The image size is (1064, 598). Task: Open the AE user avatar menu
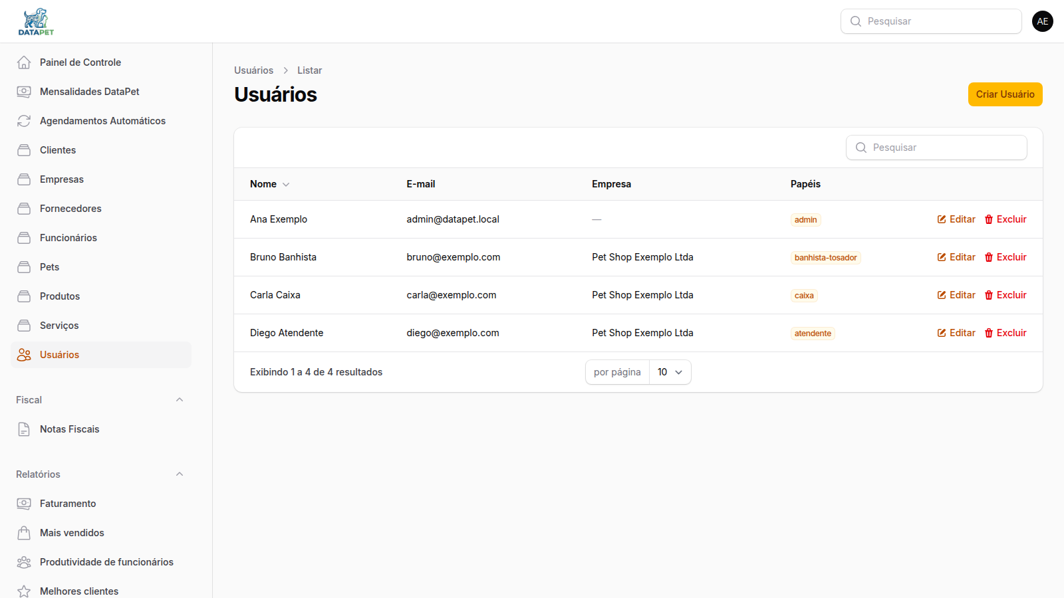(x=1043, y=21)
